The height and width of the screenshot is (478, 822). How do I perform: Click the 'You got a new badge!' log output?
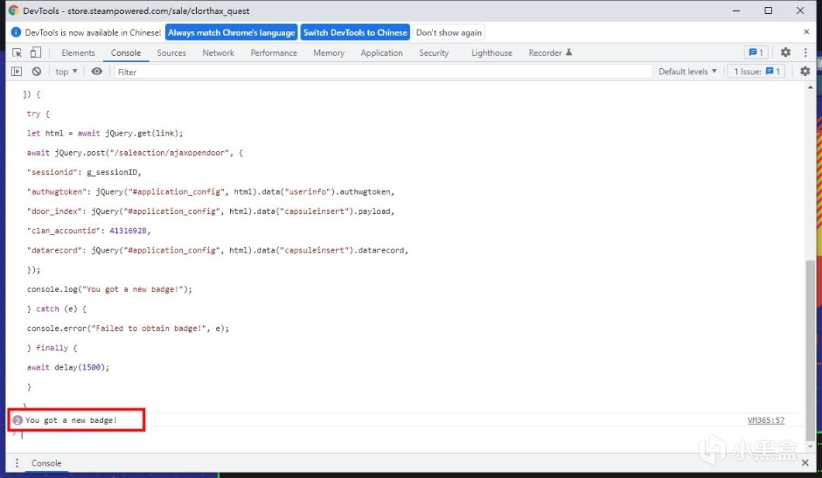(x=71, y=421)
